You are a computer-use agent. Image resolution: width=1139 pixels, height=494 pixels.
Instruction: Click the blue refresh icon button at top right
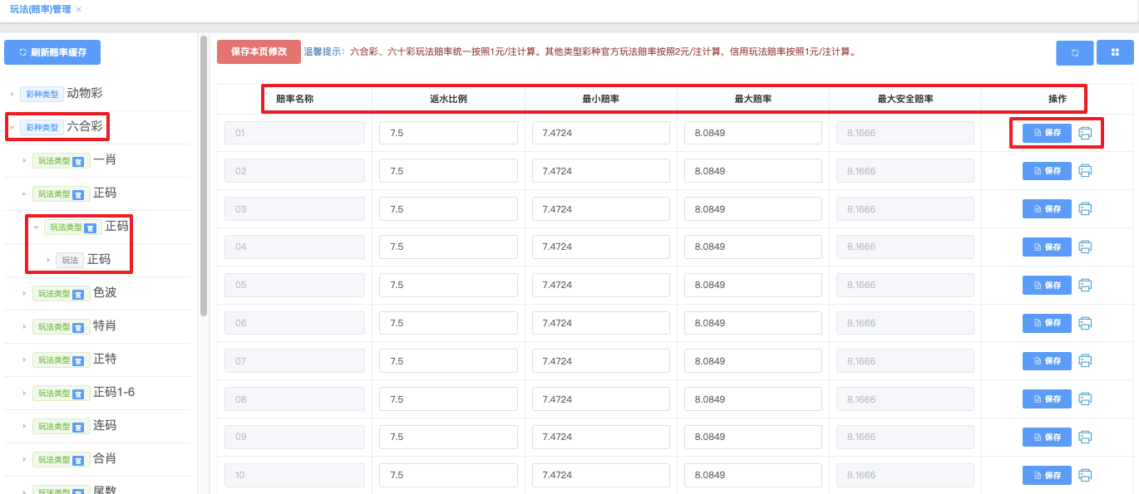click(1074, 52)
